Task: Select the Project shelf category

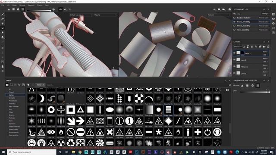Action: pyautogui.click(x=11, y=92)
